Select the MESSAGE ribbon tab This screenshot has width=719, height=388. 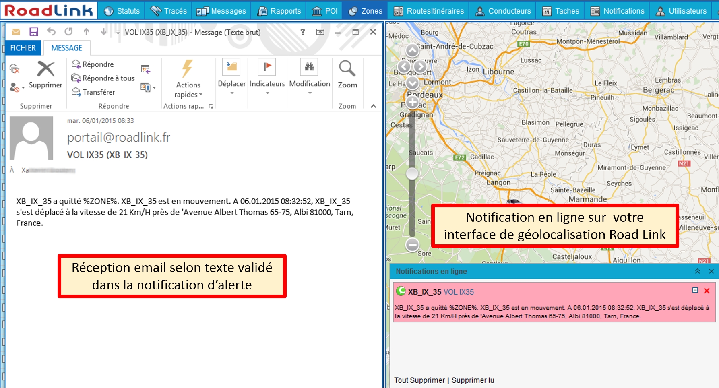point(67,48)
